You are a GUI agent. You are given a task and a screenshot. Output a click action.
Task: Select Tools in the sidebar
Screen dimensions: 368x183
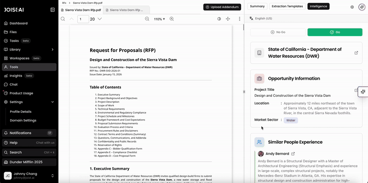(x=29, y=67)
